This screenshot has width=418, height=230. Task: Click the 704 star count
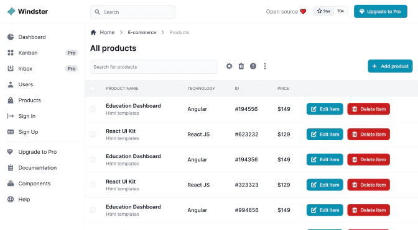tap(340, 11)
